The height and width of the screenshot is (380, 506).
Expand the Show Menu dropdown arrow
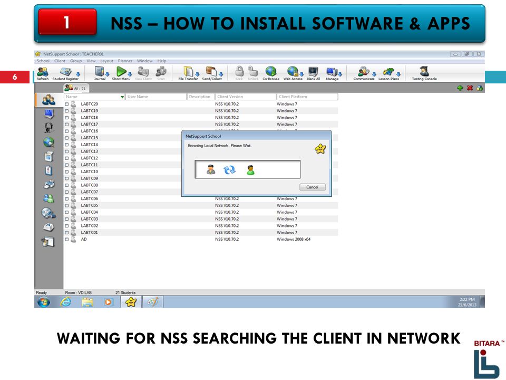pos(130,74)
